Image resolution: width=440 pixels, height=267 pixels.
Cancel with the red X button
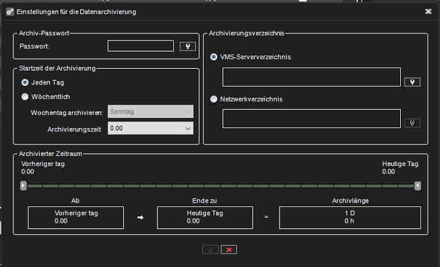pyautogui.click(x=229, y=250)
